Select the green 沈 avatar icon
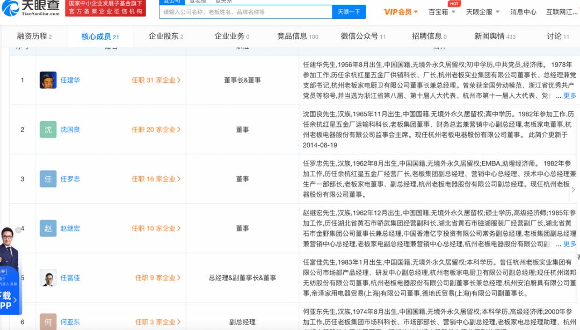Viewport: 580px width, 330px height. click(48, 130)
